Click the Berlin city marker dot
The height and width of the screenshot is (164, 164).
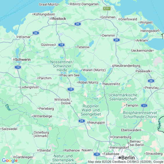coord(120,158)
